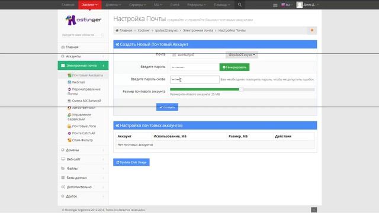Image resolution: width=379 pixels, height=213 pixels.
Task: Open the SSL top menu
Action: [158, 5]
